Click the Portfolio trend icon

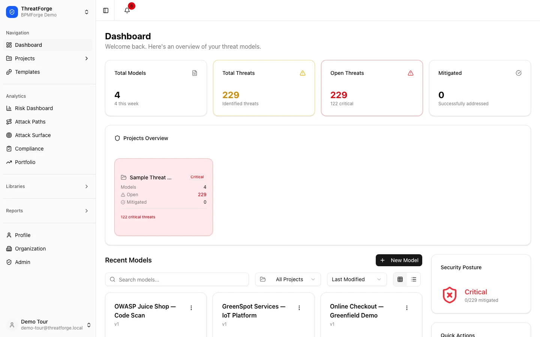pyautogui.click(x=9, y=162)
